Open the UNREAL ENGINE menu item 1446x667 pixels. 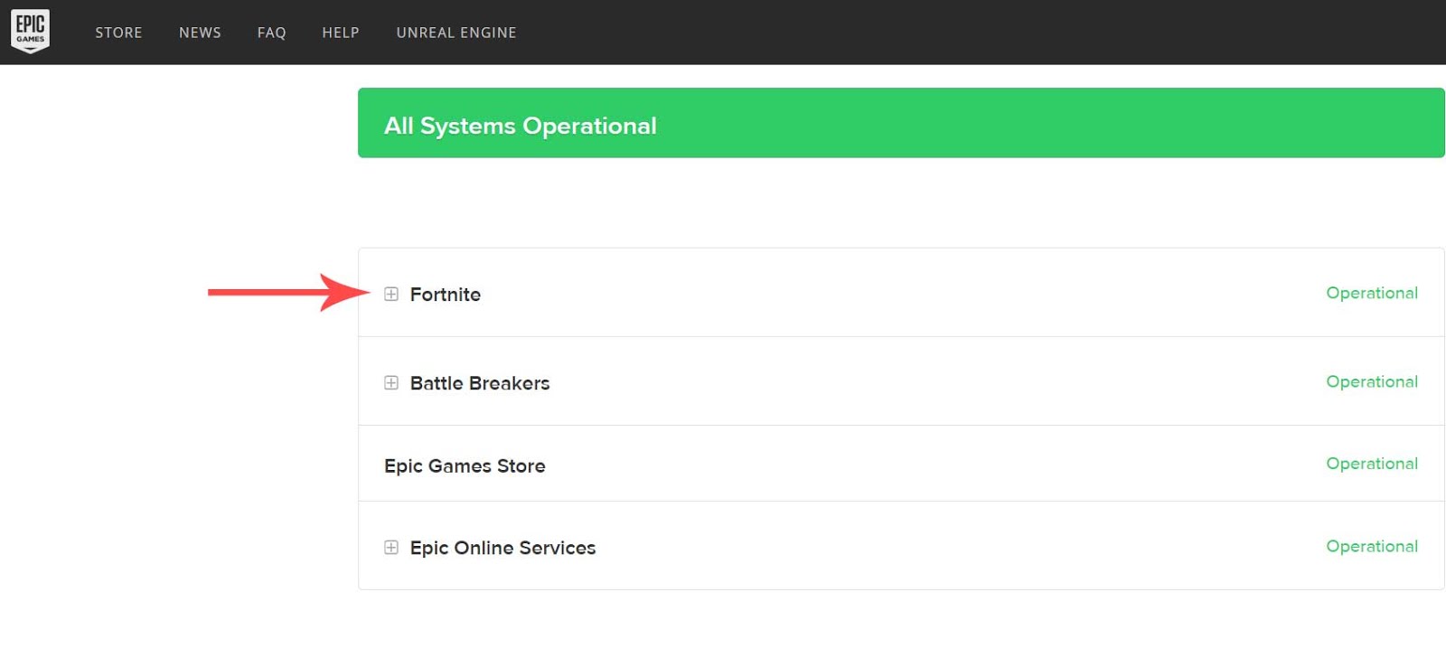(456, 33)
